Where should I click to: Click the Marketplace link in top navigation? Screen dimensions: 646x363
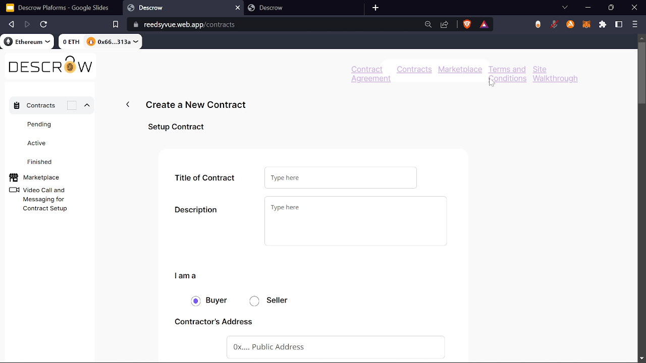tap(460, 69)
